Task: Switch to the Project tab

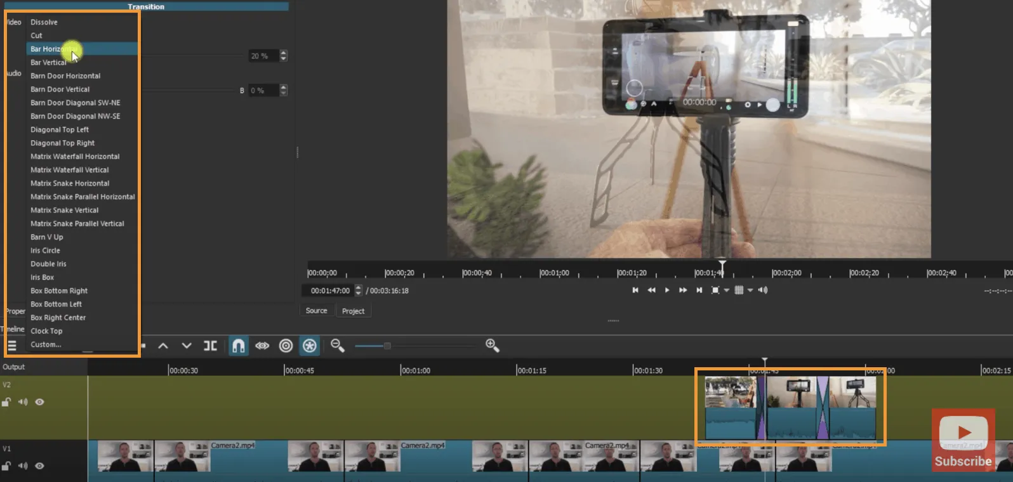Action: coord(353,311)
